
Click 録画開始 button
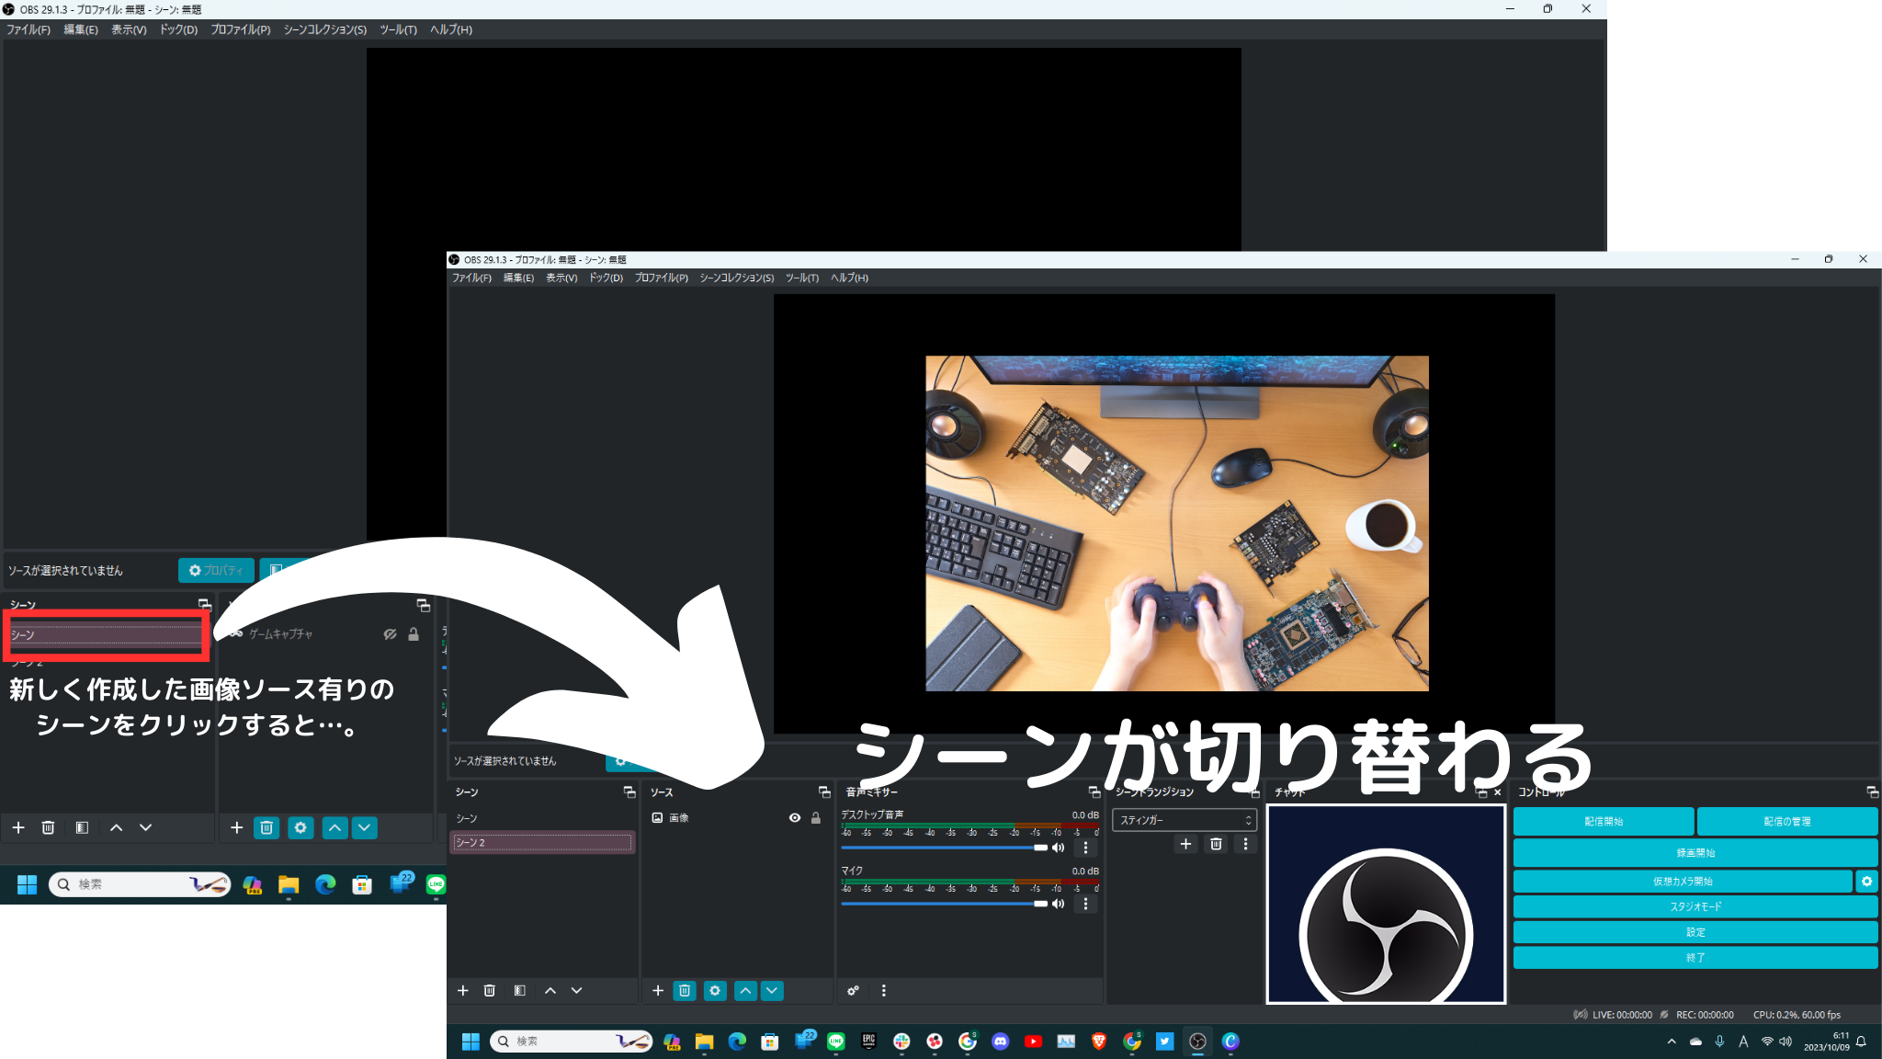coord(1695,852)
